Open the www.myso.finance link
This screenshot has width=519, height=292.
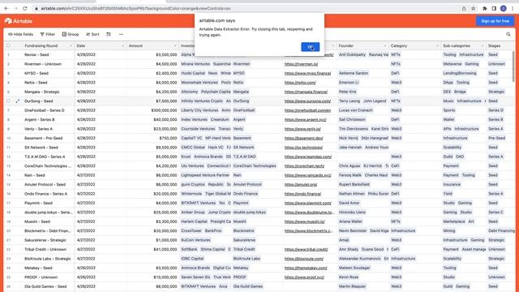point(307,73)
